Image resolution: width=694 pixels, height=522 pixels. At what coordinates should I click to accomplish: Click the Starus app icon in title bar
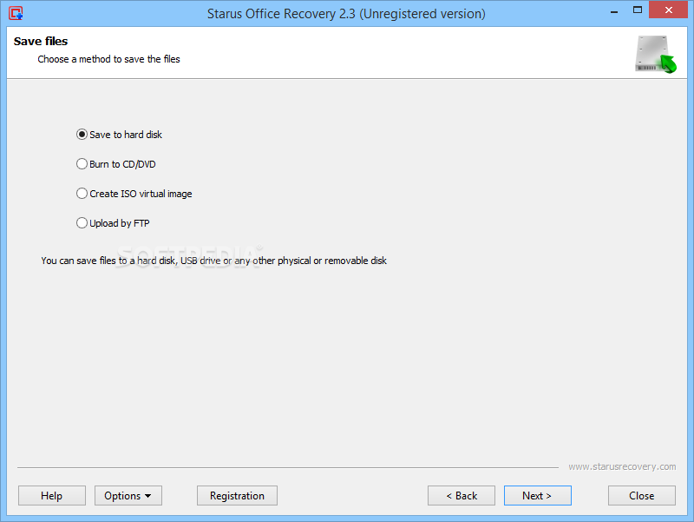point(16,13)
